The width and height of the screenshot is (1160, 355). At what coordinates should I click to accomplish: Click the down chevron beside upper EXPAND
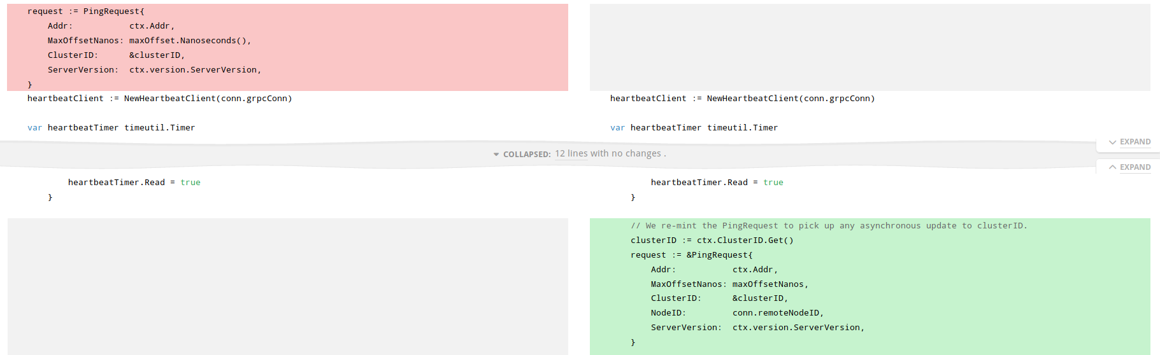1112,142
